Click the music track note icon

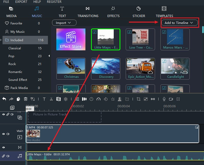coord(20,156)
